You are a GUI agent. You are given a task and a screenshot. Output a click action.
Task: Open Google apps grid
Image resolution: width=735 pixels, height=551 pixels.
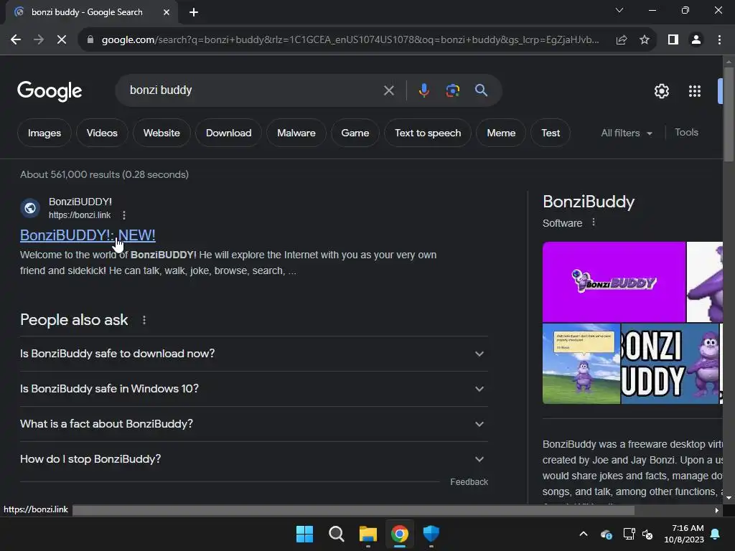coord(695,91)
